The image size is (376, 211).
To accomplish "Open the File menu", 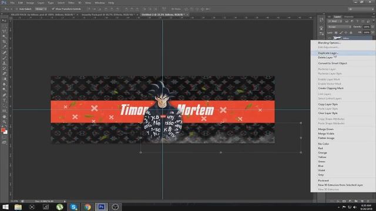I will (x=12, y=2).
